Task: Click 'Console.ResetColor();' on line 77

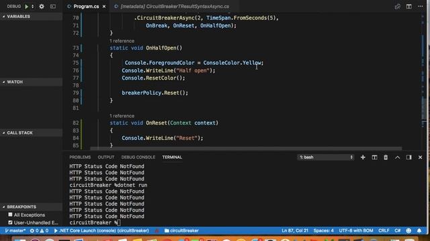Action: (x=153, y=78)
